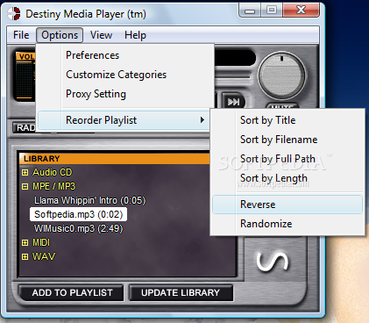Expand the Audio CD tree node
The image size is (369, 323).
[25, 172]
